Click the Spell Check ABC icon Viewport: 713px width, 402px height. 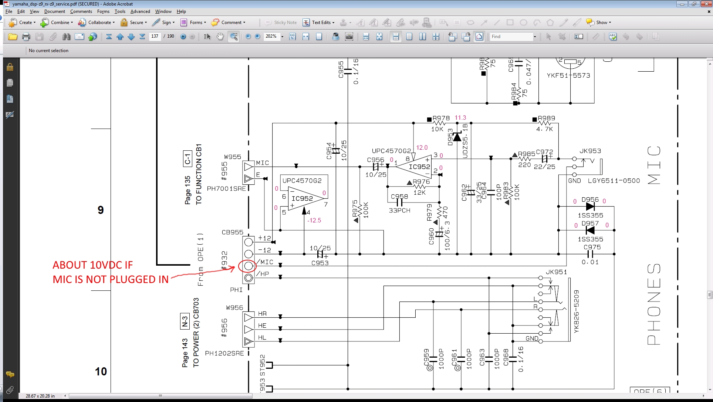[x=613, y=37]
